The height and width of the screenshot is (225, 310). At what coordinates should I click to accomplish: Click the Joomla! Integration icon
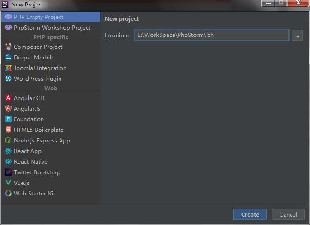tap(8, 68)
